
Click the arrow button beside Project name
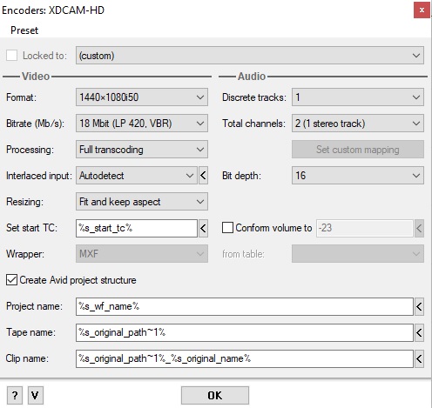(x=419, y=306)
